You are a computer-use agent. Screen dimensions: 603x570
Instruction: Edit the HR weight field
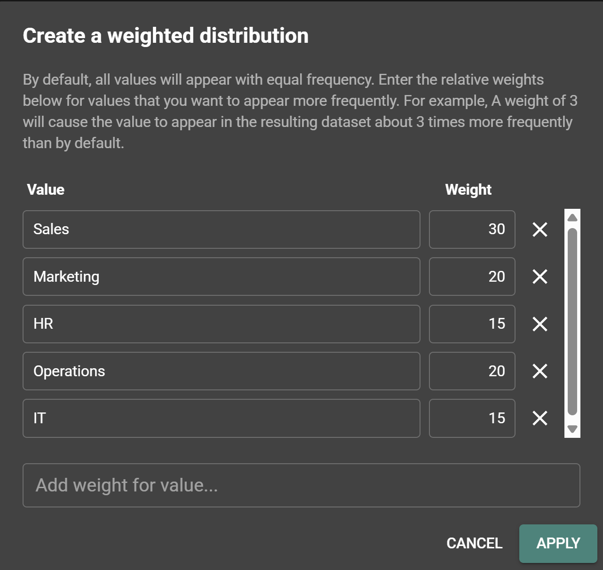472,324
